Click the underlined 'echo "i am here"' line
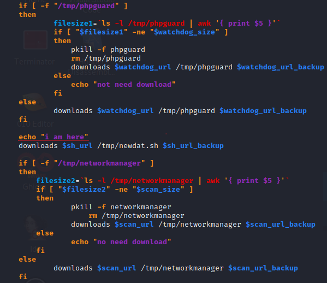 (x=53, y=137)
